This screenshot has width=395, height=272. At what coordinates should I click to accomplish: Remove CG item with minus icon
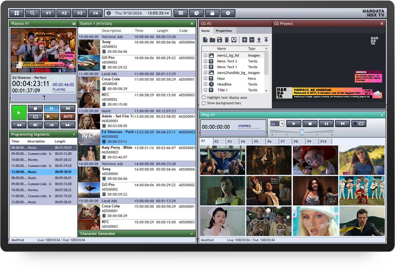click(252, 40)
